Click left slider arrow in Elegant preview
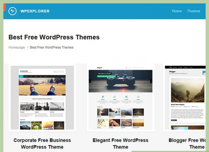The height and width of the screenshot is (152, 209). 90,81
